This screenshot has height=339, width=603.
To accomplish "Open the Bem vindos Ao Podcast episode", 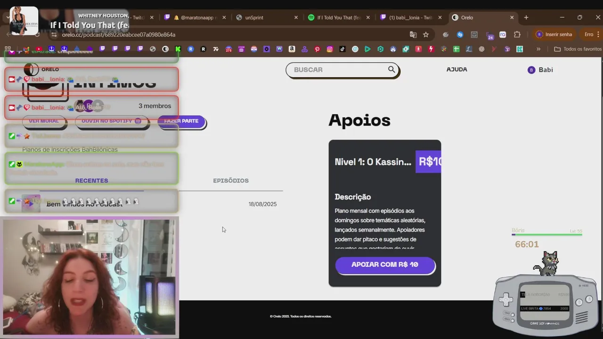I will click(x=84, y=204).
